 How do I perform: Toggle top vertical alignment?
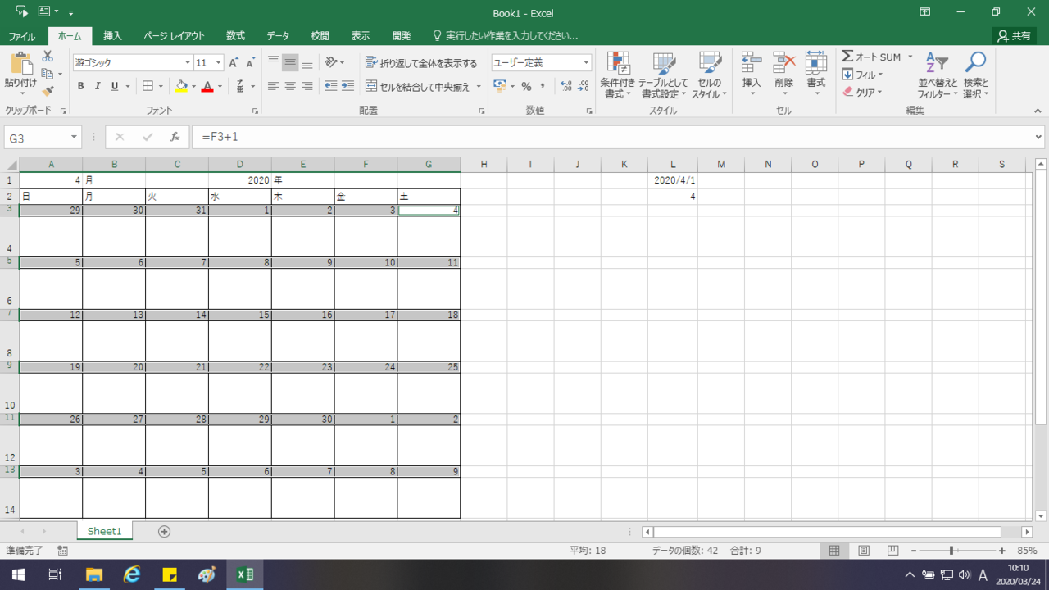(x=274, y=62)
